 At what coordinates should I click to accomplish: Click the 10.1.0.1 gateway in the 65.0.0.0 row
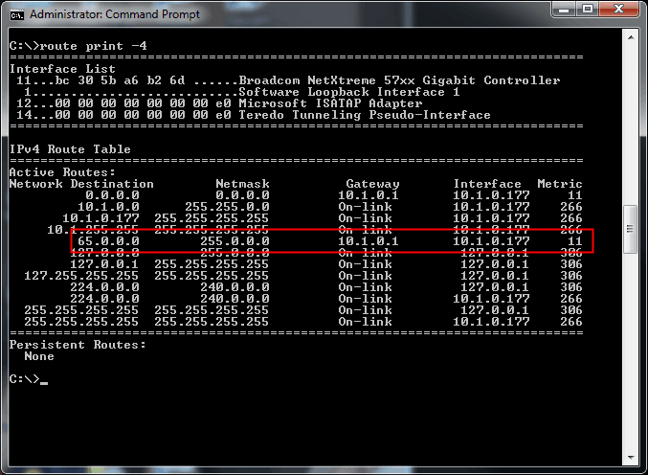click(369, 241)
